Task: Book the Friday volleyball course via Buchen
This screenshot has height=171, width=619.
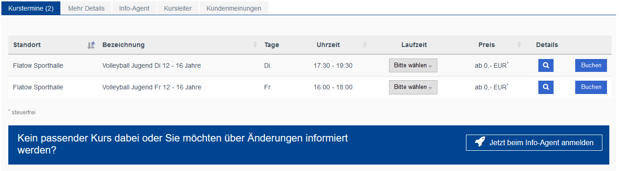Action: click(591, 87)
